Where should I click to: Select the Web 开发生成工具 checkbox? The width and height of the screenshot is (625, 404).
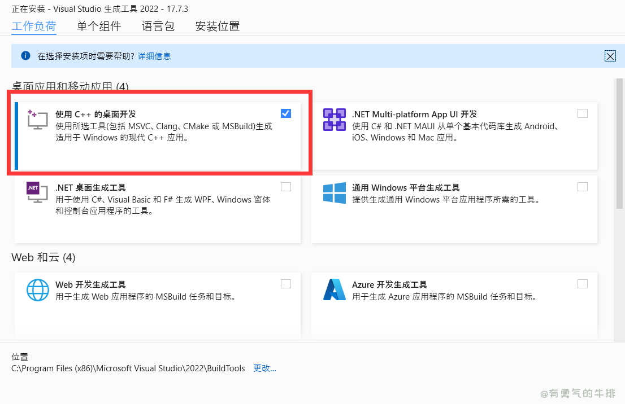click(286, 284)
